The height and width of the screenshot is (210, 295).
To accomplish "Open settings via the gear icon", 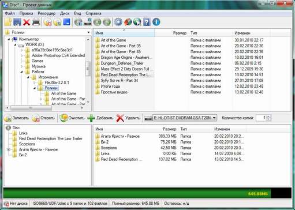I will (118, 22).
